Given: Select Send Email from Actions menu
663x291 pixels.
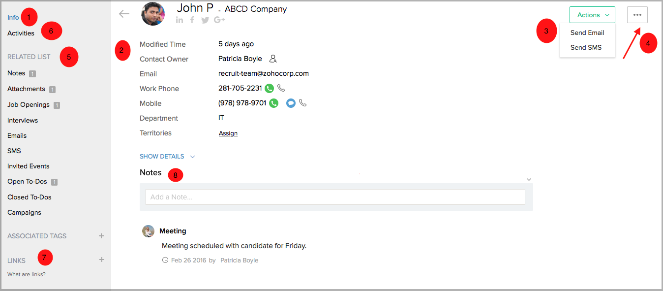Looking at the screenshot, I should click(587, 33).
